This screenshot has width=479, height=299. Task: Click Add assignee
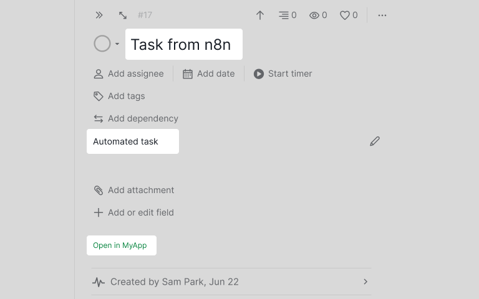128,74
